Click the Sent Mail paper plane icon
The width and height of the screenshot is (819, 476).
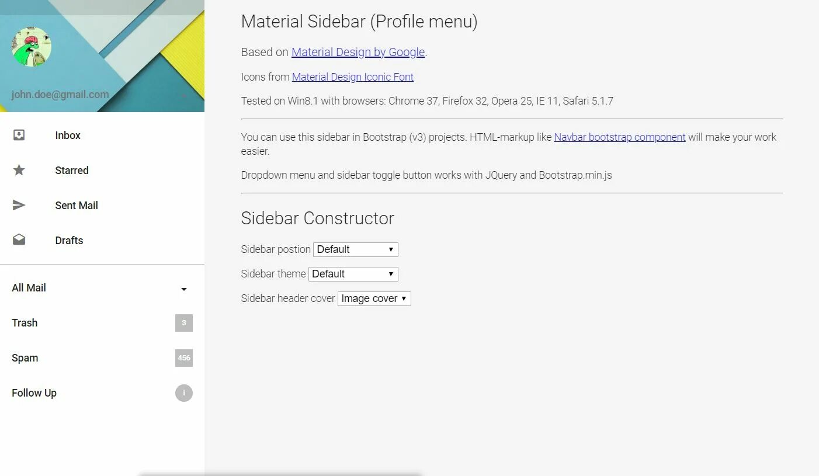coord(19,205)
